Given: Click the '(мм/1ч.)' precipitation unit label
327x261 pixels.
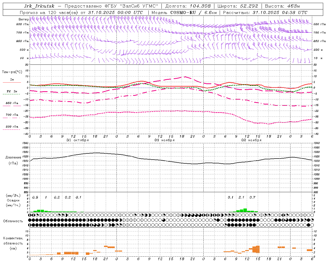Looking at the screenshot, I should tap(13, 205).
